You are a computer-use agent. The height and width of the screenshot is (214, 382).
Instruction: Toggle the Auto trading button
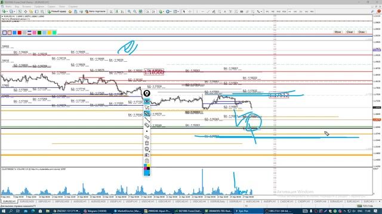tap(95, 11)
